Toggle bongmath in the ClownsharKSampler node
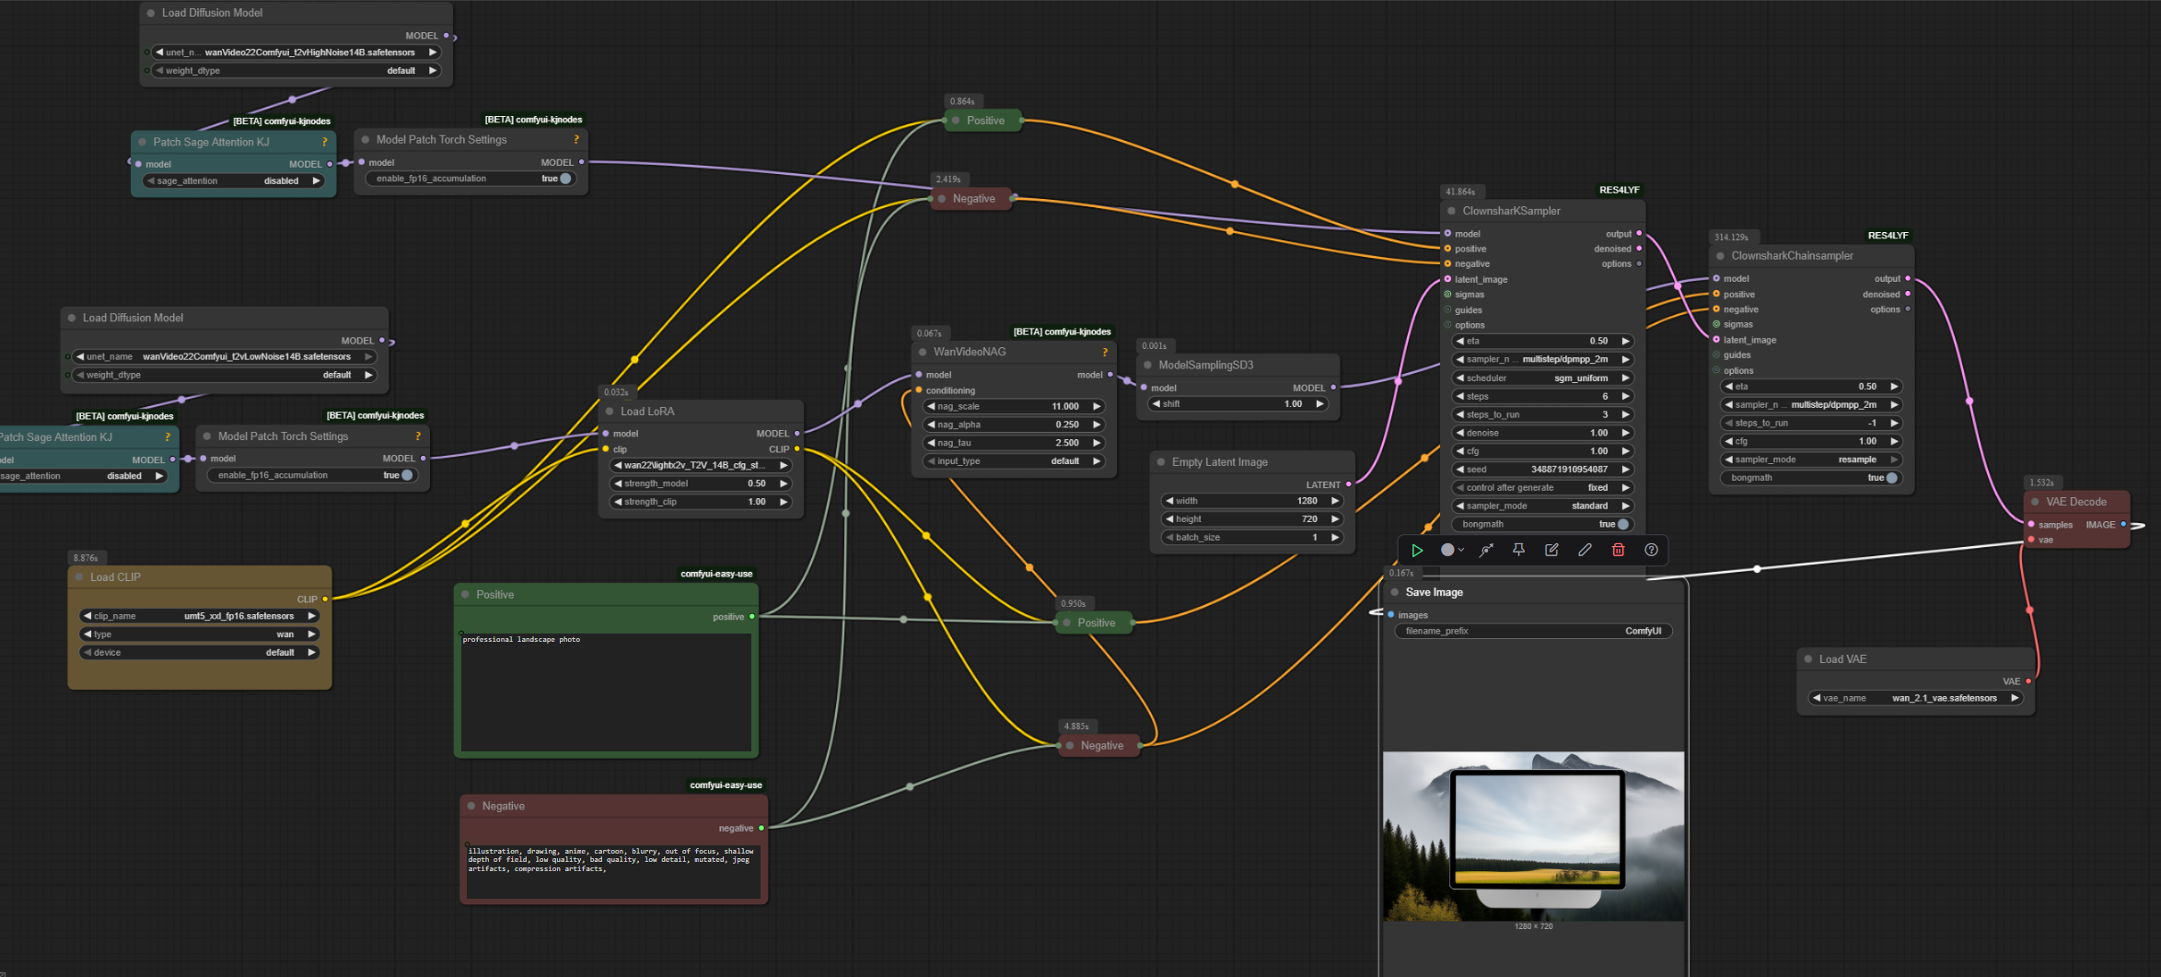2161x977 pixels. point(1622,524)
